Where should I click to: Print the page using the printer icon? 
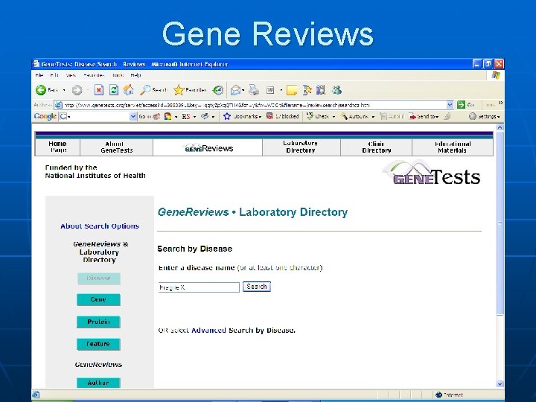point(254,90)
